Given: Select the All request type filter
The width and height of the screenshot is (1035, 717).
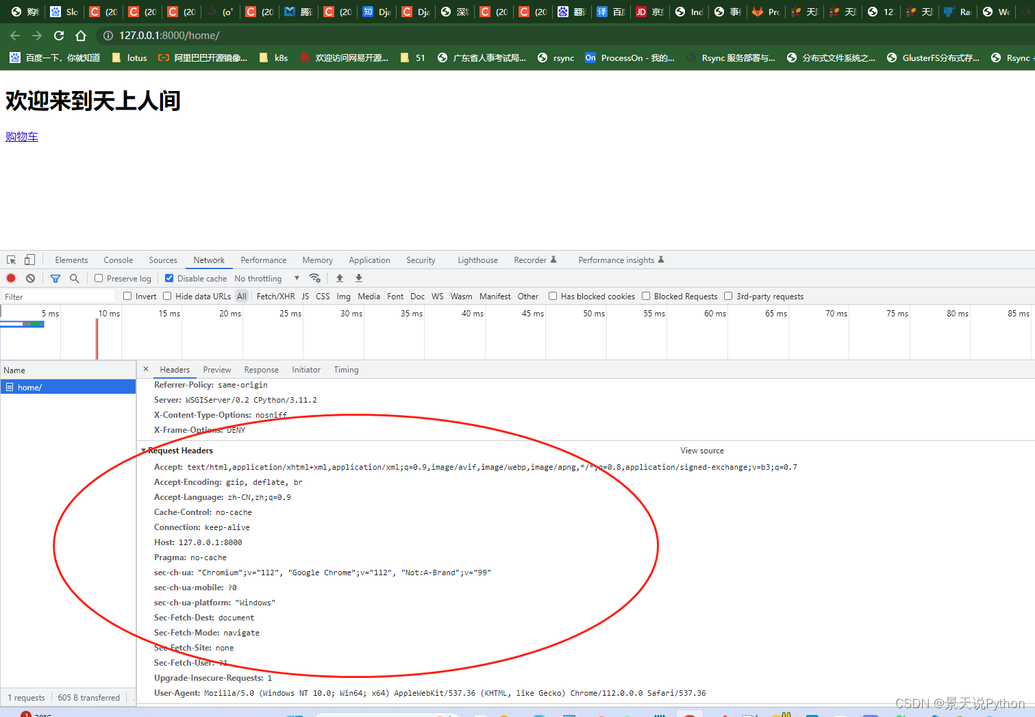Looking at the screenshot, I should coord(242,297).
